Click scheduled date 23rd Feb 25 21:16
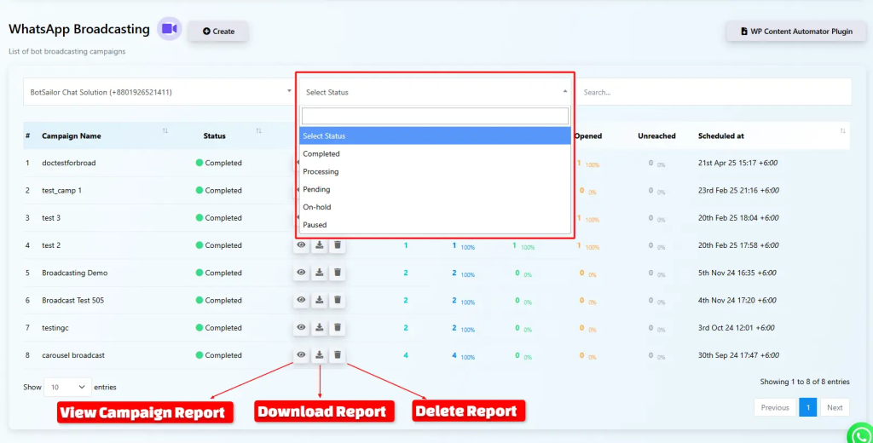The width and height of the screenshot is (873, 443). click(x=738, y=190)
